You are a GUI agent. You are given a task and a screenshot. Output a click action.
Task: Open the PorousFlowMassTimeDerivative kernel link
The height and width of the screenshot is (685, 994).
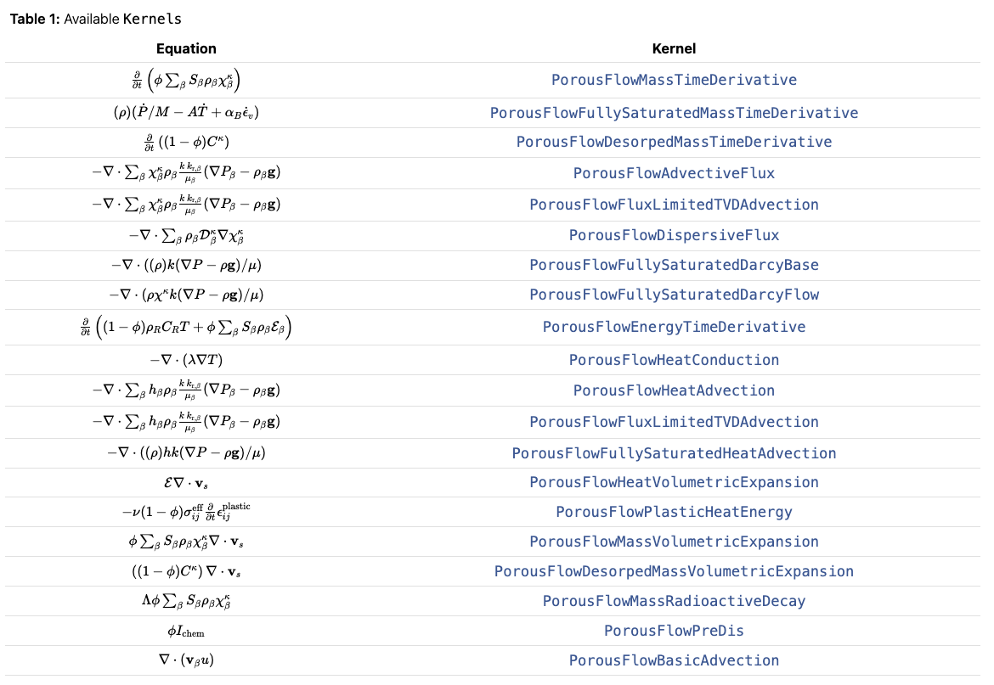[x=674, y=80]
